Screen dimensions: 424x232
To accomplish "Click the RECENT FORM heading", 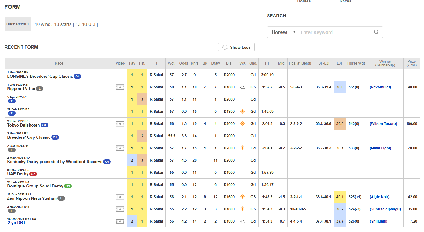I will point(21,47).
